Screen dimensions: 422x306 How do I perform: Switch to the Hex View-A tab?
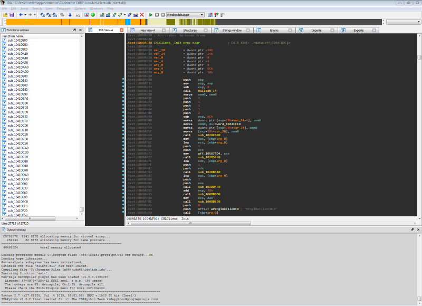click(x=148, y=31)
